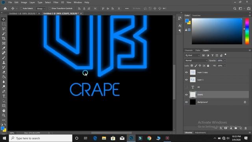Open the Normal blend mode dropdown
This screenshot has height=142, width=252.
click(x=196, y=60)
